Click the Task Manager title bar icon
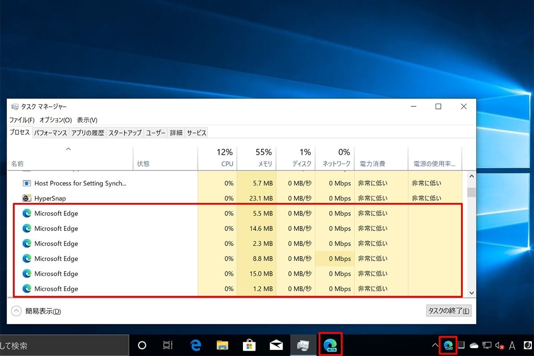This screenshot has height=356, width=534. [15, 107]
